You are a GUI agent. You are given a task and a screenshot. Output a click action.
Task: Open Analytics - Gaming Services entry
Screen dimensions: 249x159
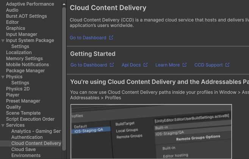click(x=36, y=131)
